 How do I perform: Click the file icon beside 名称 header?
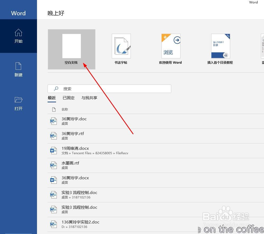(x=54, y=109)
